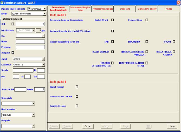This screenshot has height=132, width=181.
Task: Click the Cauta.. button
Action: [87, 126]
